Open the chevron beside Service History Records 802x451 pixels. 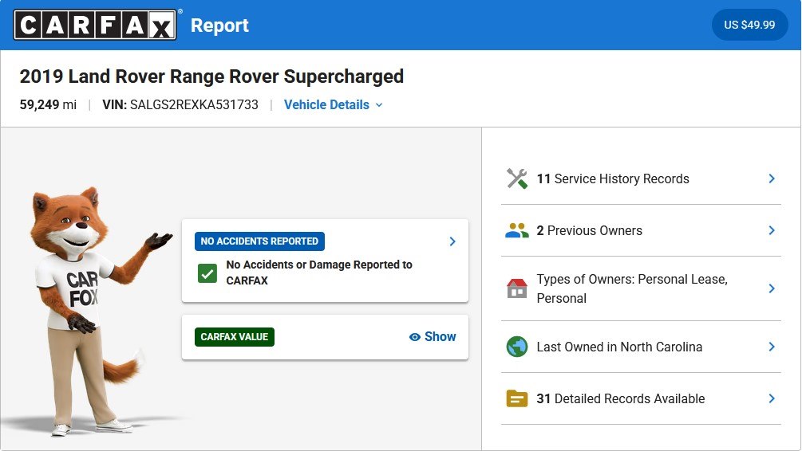[772, 178]
